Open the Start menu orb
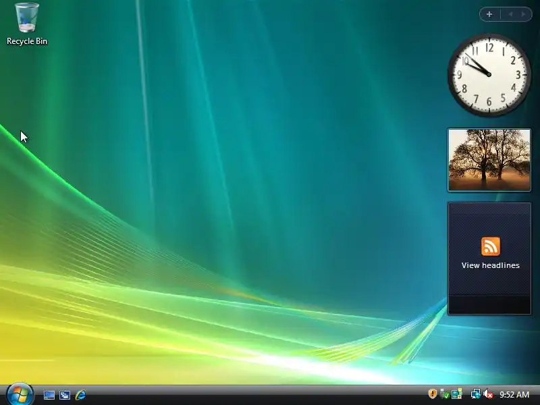 pos(20,395)
